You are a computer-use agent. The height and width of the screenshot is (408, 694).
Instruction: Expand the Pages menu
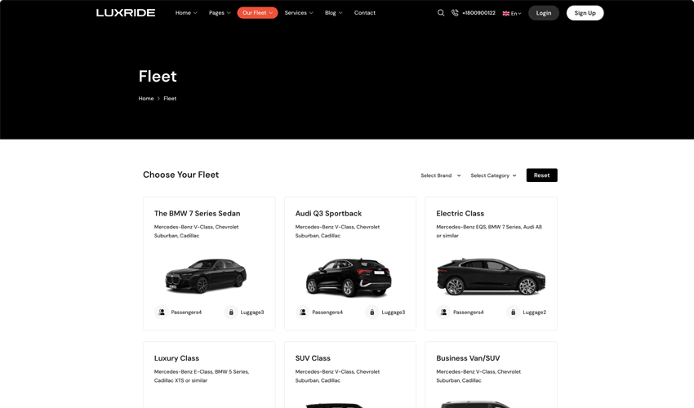tap(220, 13)
